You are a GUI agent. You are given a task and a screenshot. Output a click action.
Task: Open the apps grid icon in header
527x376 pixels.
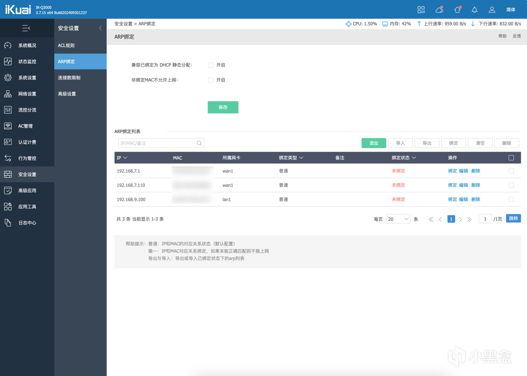421,9
